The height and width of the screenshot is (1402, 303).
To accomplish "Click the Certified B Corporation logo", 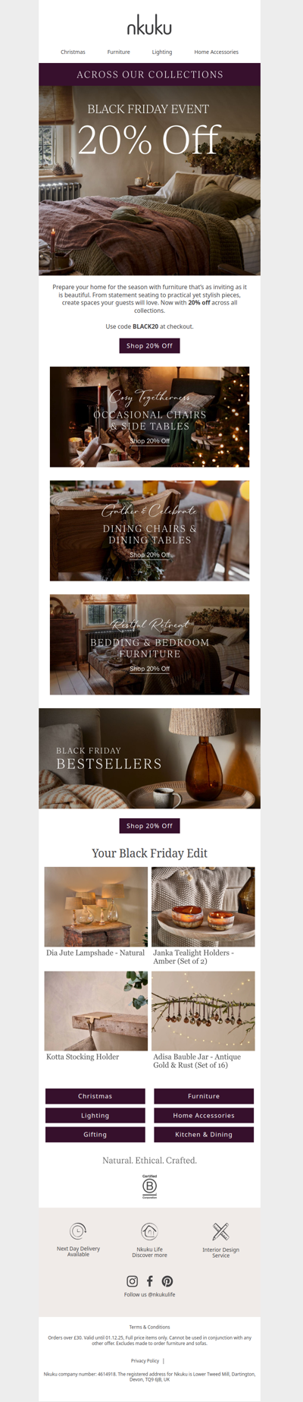I will point(150,1186).
